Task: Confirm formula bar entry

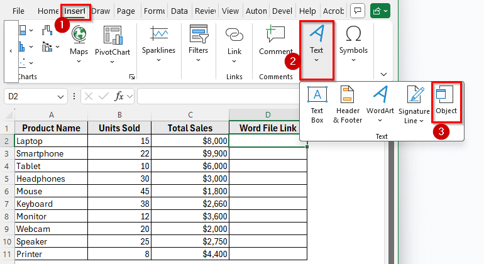Action: pos(104,97)
